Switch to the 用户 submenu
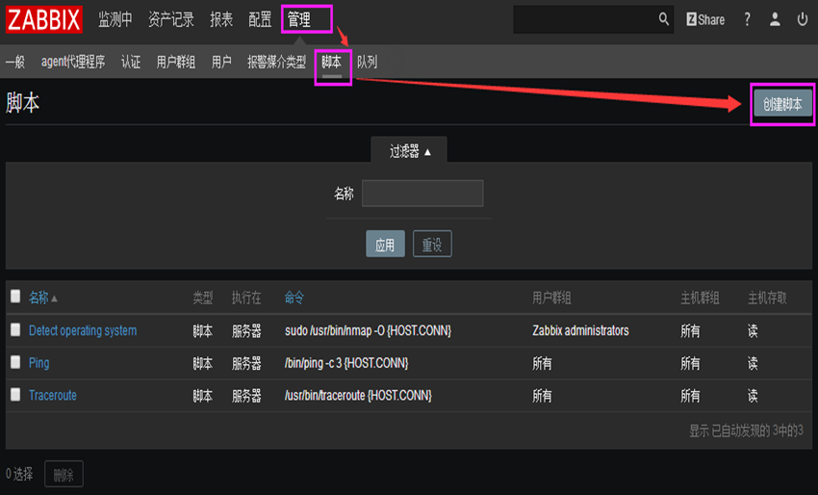818x495 pixels. (x=221, y=63)
